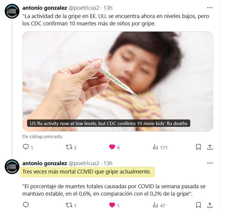Open more options for the first tweet

[210, 8]
